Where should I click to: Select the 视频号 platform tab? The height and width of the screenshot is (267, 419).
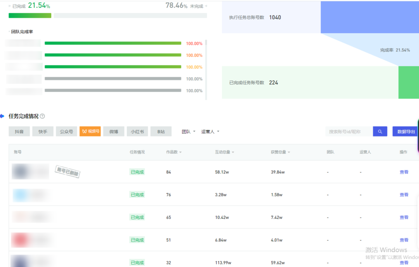[x=90, y=132]
